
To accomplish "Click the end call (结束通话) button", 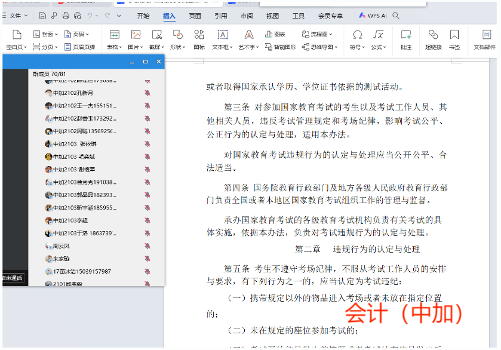I will click(12, 278).
